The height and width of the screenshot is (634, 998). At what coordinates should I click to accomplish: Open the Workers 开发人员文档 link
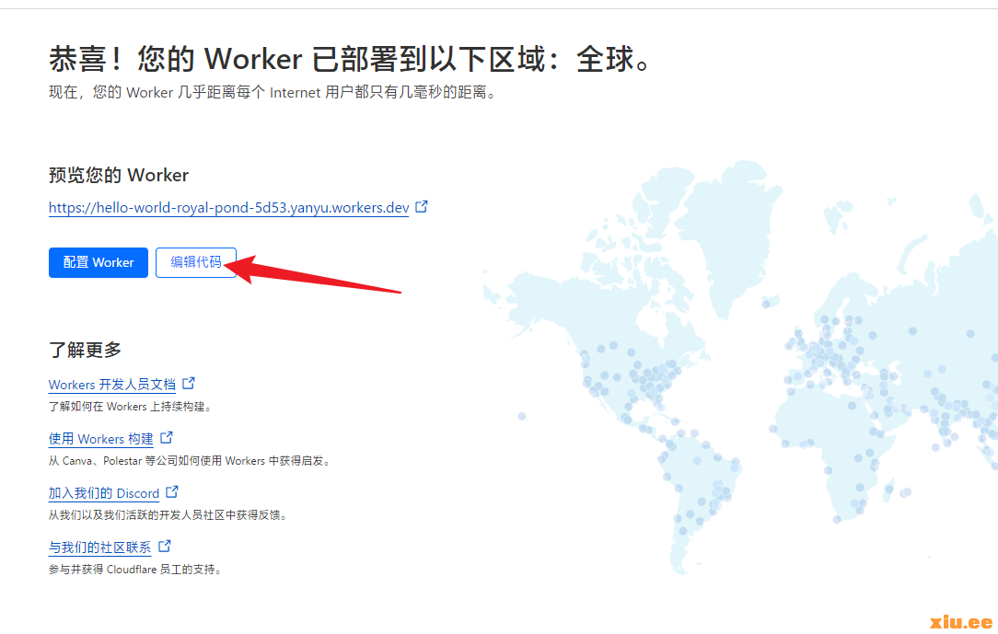pos(111,385)
